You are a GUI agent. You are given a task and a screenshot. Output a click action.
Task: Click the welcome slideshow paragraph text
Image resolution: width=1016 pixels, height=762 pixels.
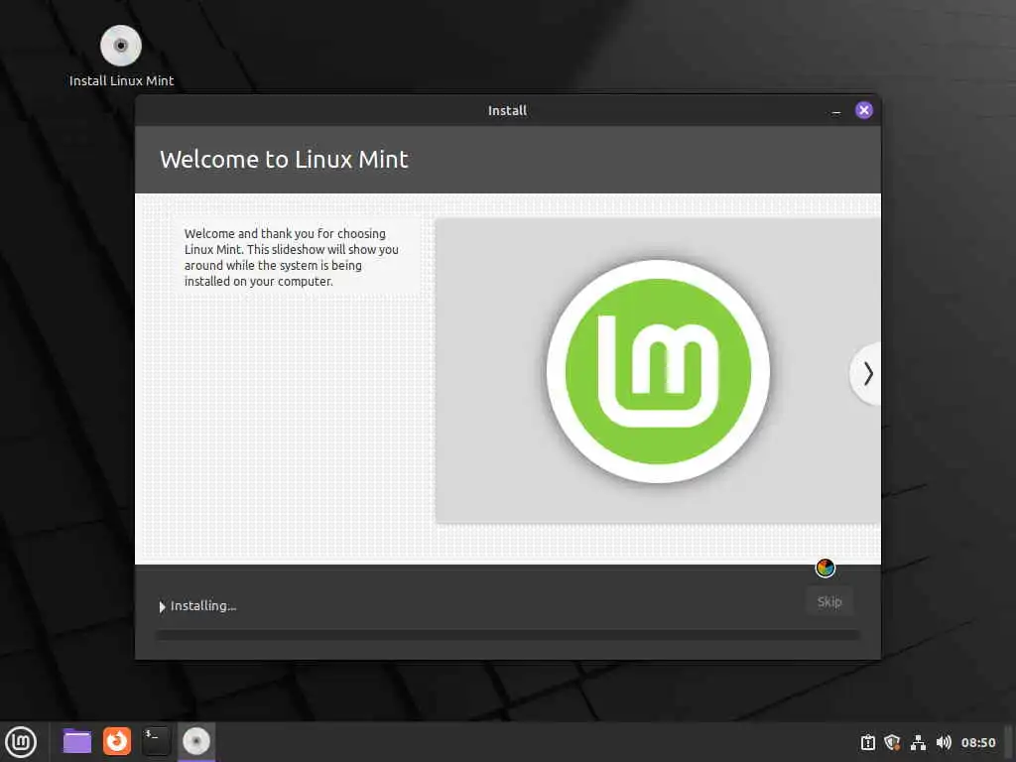click(291, 257)
